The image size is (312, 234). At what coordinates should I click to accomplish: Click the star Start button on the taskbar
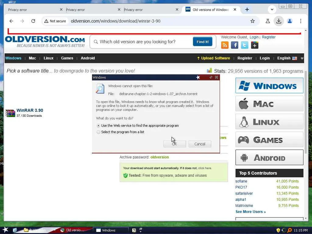5,230
